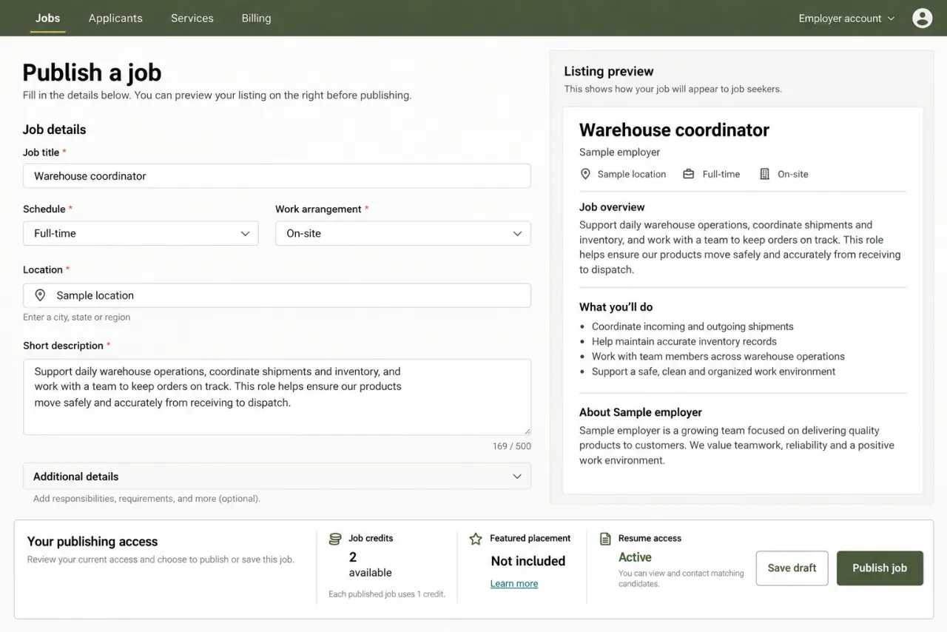Click 'Enter a city, state or region' hint
The height and width of the screenshot is (632, 947).
point(76,317)
